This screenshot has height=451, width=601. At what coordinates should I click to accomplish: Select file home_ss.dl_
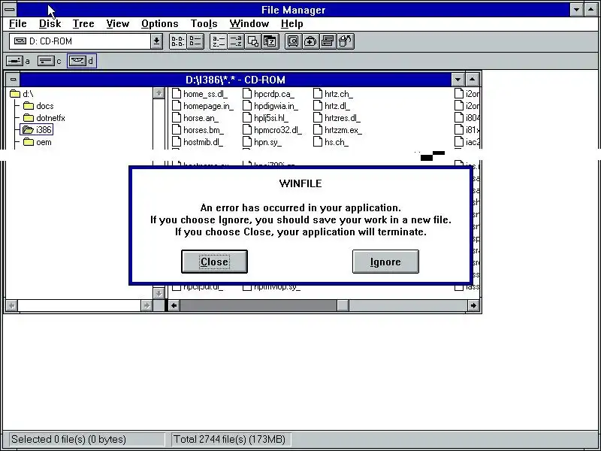coord(200,94)
